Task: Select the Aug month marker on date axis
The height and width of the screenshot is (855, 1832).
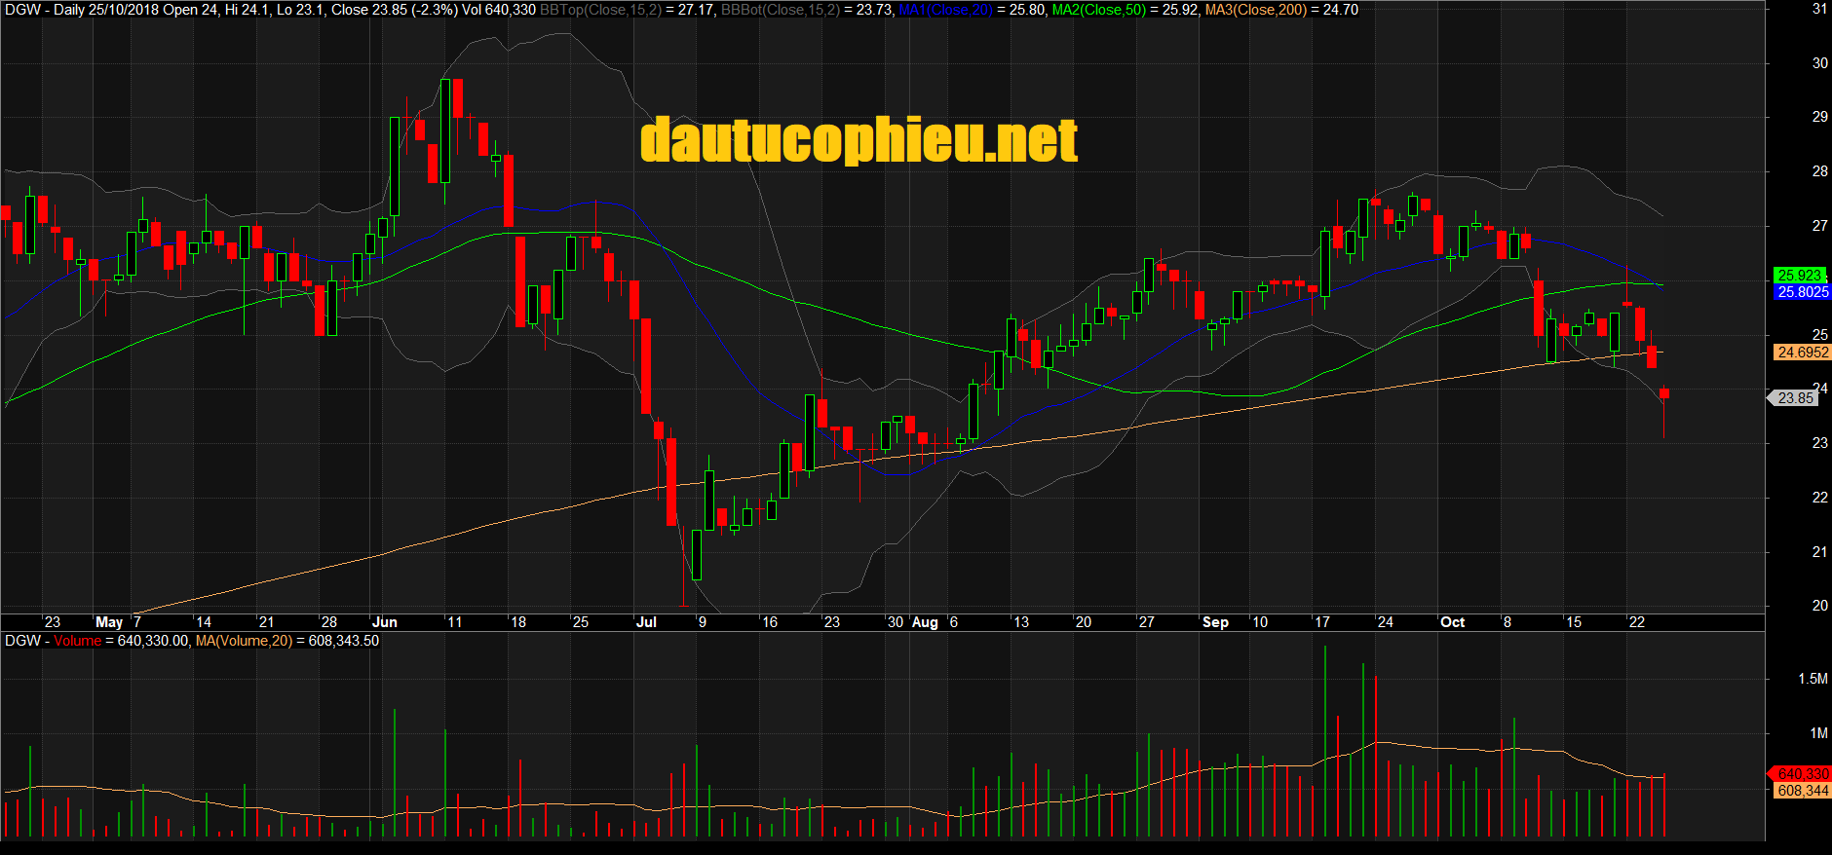Action: click(x=925, y=622)
